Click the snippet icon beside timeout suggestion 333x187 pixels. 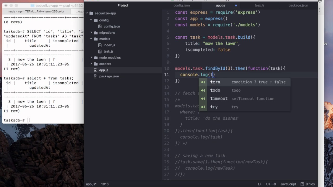(x=203, y=99)
